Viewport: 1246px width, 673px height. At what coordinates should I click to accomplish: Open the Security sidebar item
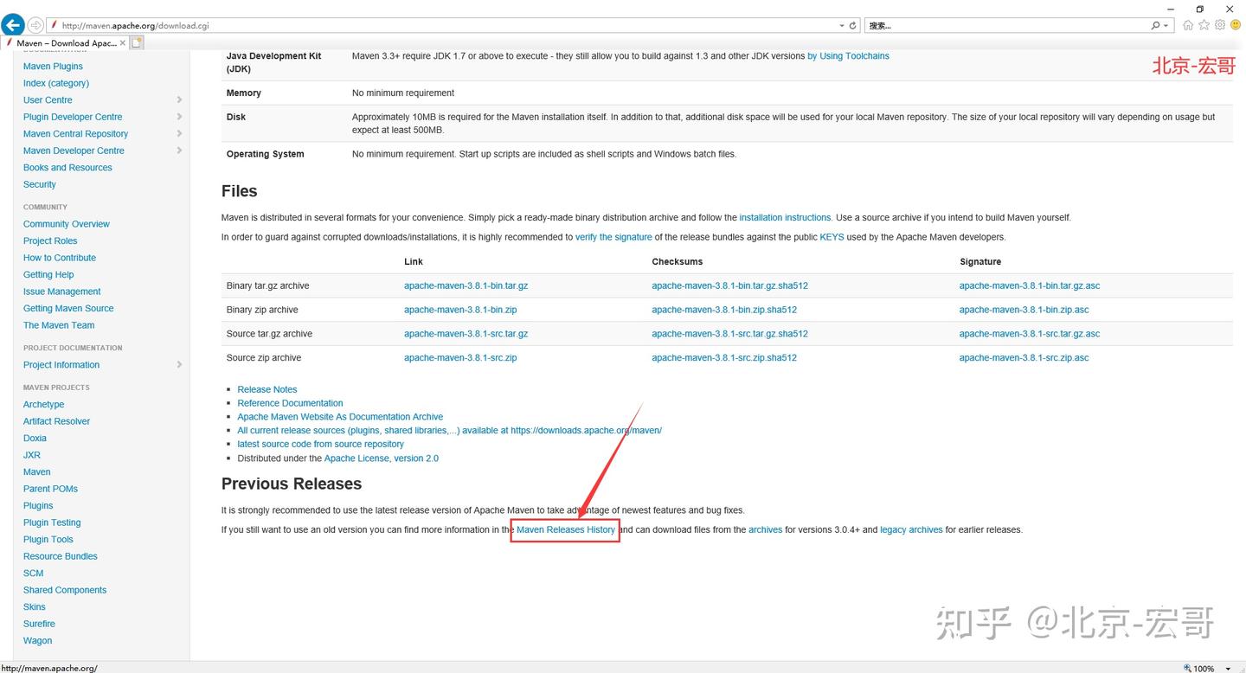coord(40,184)
